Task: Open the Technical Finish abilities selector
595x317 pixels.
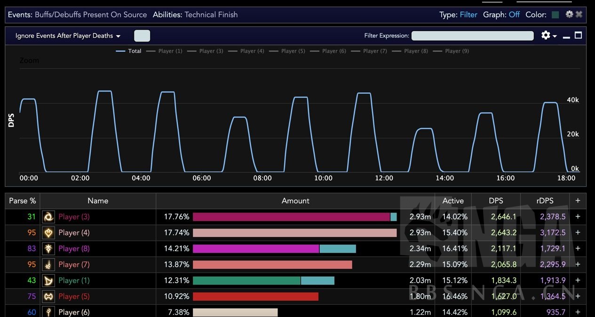Action: tap(211, 14)
